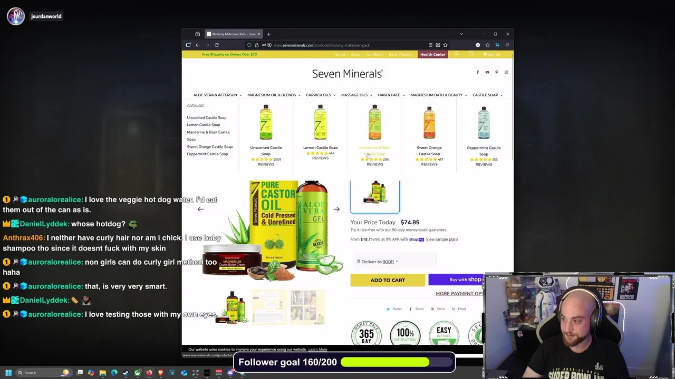Screen dimensions: 675x379
Task: Click the ADD TO CART button
Action: pos(388,280)
